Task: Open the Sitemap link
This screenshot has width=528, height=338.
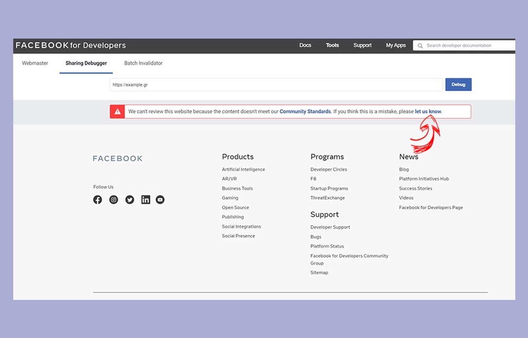Action: point(319,273)
